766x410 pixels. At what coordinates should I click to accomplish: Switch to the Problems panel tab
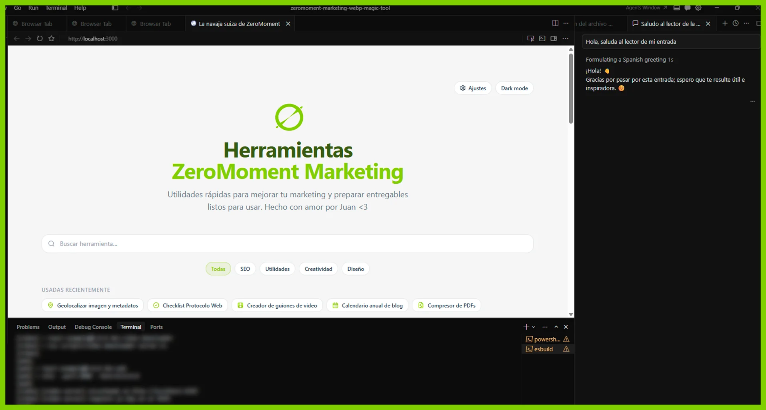point(28,327)
